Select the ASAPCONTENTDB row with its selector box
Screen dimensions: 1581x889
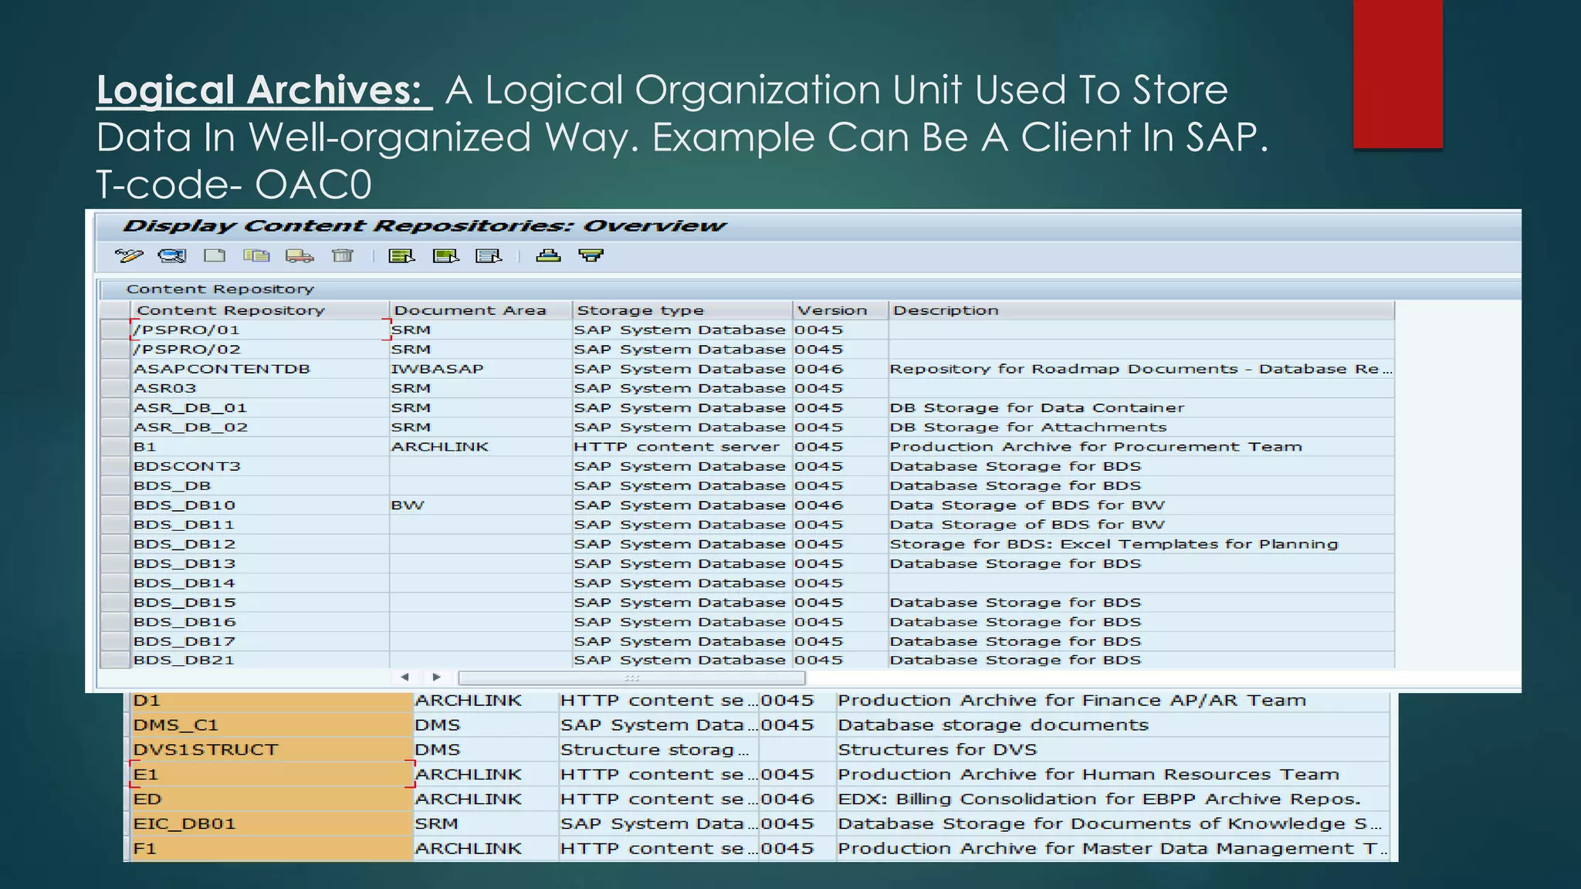coord(115,369)
